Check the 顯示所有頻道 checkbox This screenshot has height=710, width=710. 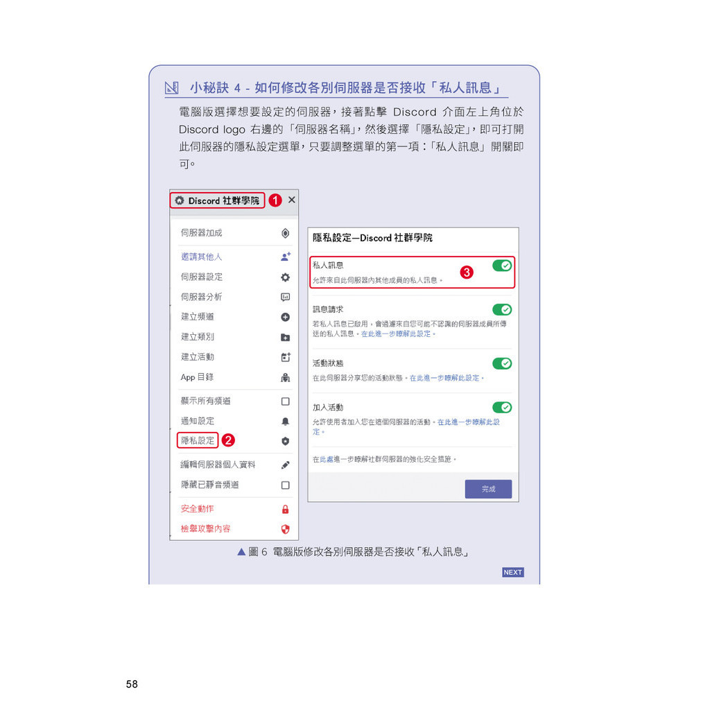(285, 401)
